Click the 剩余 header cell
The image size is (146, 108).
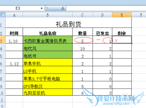pos(122,32)
